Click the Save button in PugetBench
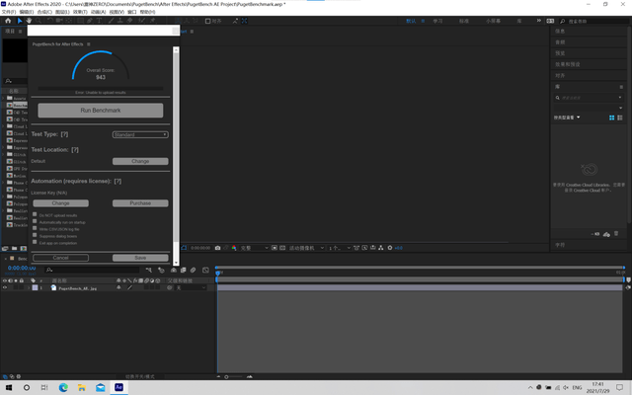Viewport: 632px width, 395px height. coord(140,258)
